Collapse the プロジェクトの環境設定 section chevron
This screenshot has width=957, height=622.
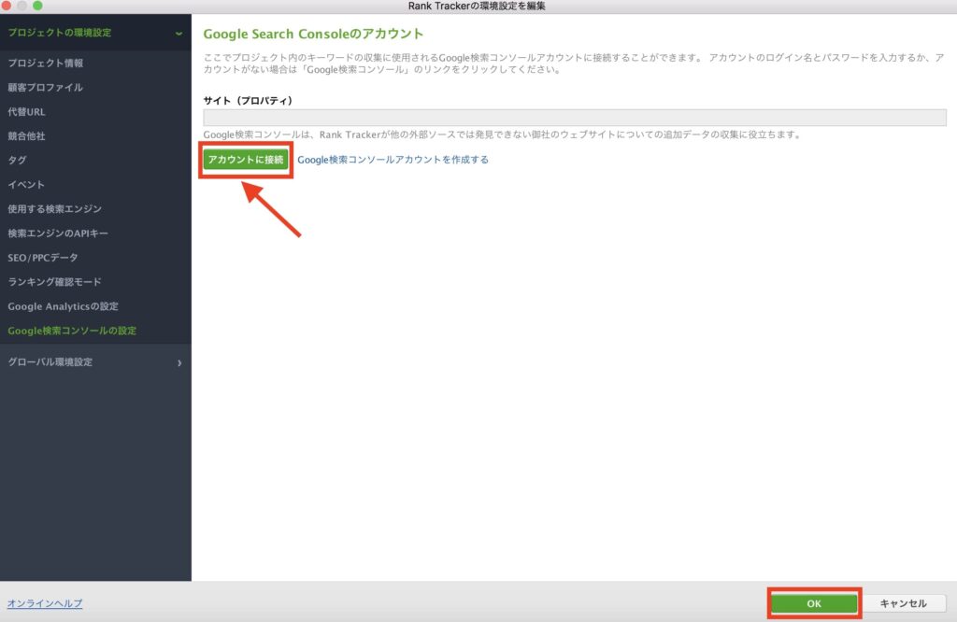(x=179, y=34)
